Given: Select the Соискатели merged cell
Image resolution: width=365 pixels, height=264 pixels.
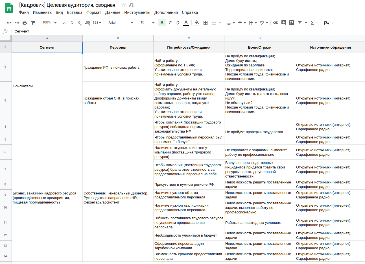Looking at the screenshot, I should (x=47, y=86).
